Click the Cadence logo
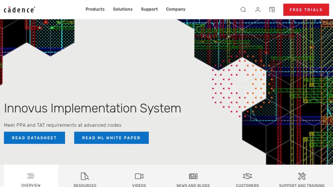 click(x=19, y=10)
